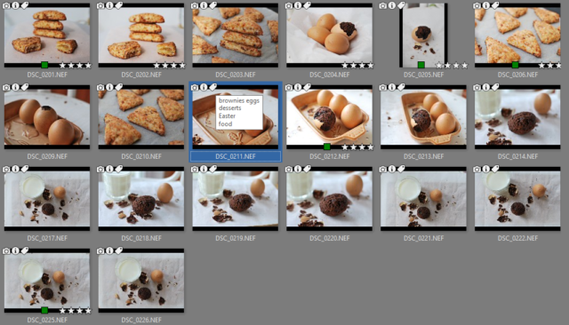This screenshot has width=569, height=325.
Task: Click the DSC_0218.NEF filename text
Action: pyautogui.click(x=141, y=238)
